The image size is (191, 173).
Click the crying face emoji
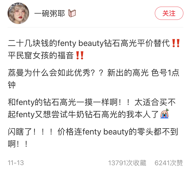pos(165,114)
